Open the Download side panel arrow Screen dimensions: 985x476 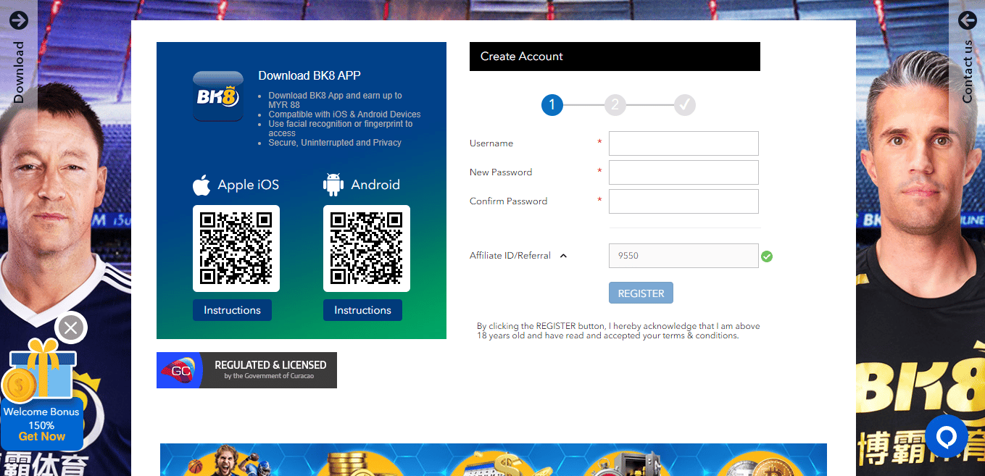[19, 20]
